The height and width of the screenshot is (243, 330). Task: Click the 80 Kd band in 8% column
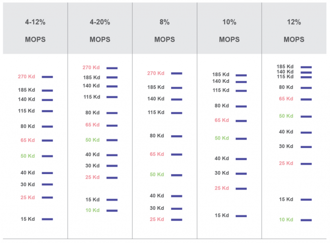(176, 136)
